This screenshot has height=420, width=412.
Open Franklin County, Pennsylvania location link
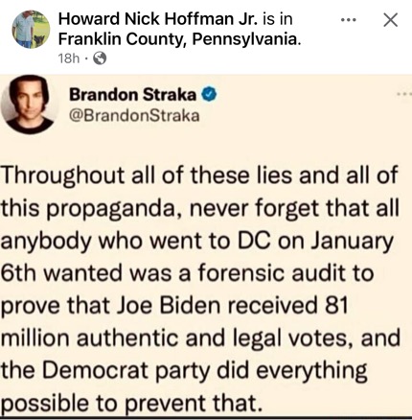tap(179, 39)
